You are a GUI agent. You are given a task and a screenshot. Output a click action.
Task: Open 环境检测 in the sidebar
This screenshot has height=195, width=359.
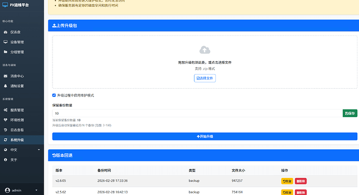click(x=22, y=120)
